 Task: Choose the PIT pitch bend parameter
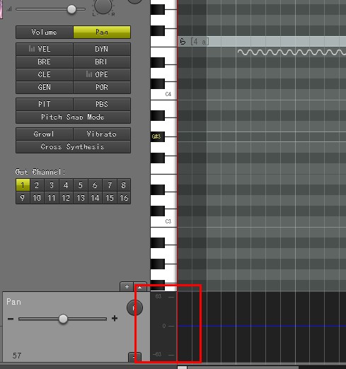45,104
